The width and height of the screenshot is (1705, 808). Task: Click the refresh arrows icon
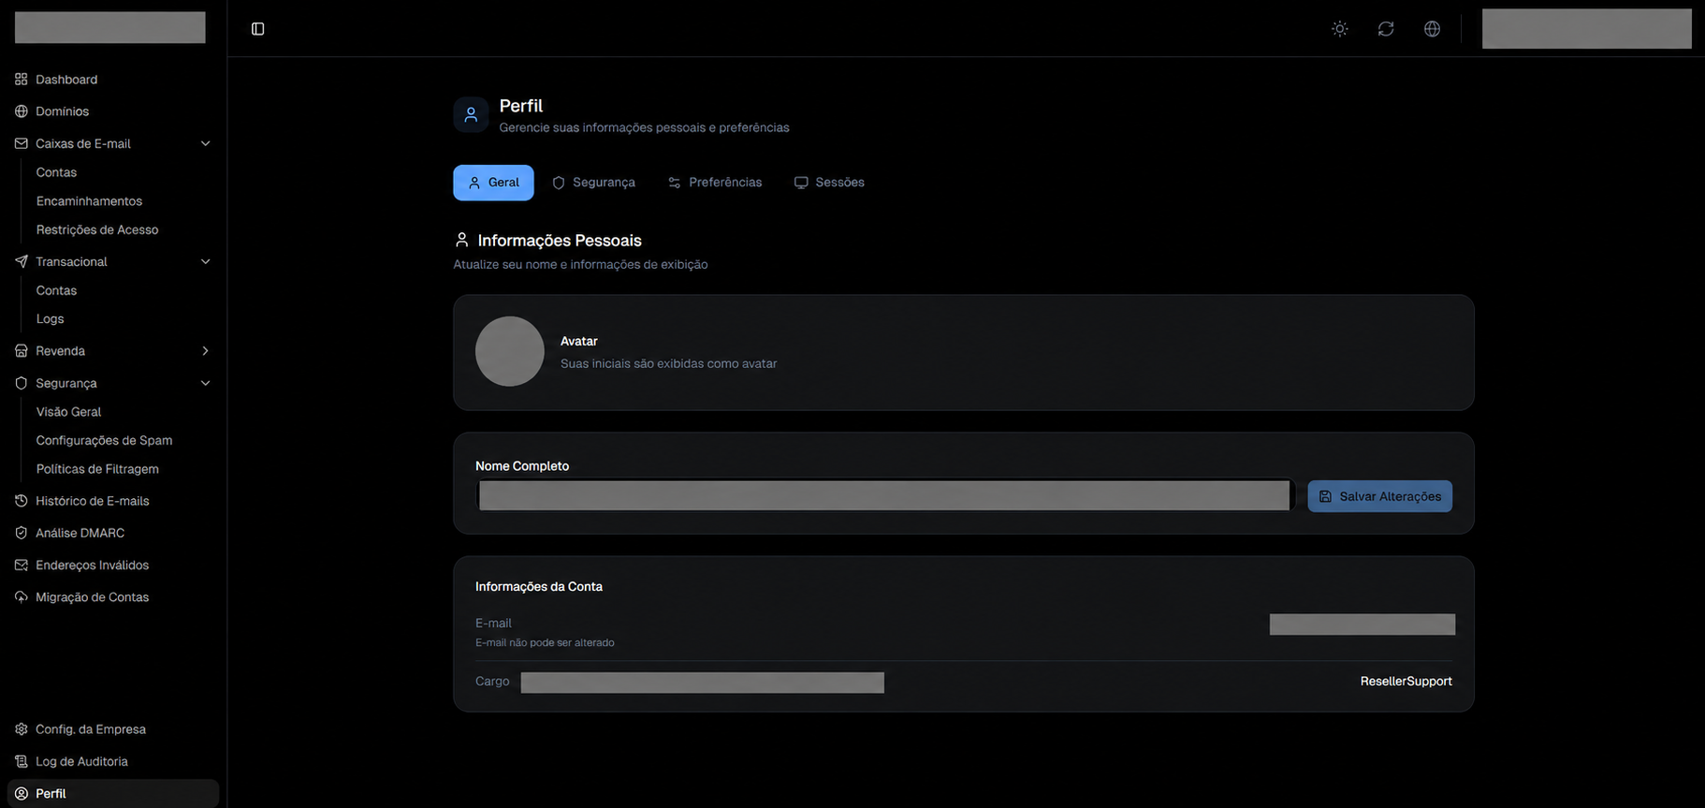pos(1386,29)
